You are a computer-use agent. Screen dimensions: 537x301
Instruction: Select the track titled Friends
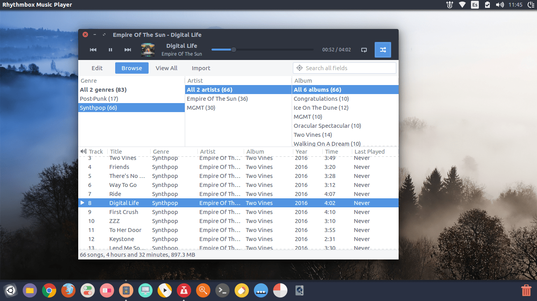click(x=238, y=167)
